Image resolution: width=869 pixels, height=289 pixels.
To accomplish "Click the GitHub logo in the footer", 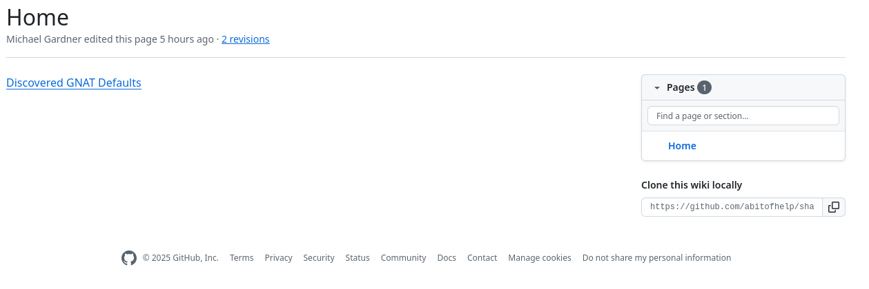I will coord(129,258).
